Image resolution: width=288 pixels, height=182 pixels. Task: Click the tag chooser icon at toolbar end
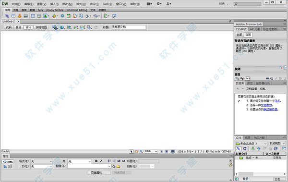click(x=114, y=16)
